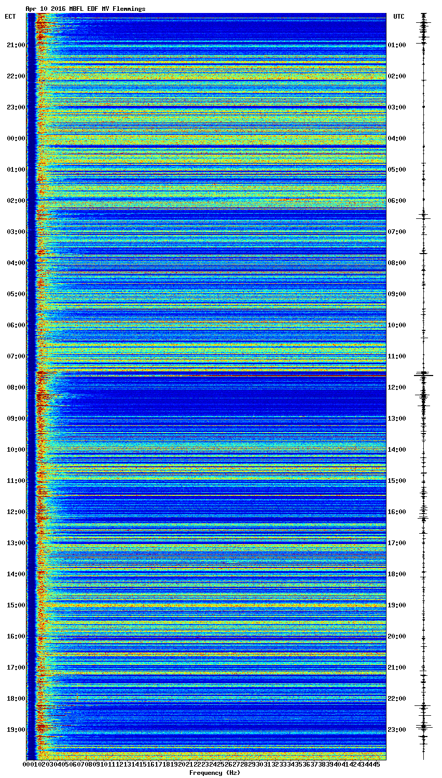
Task: Select the 19:00 label on the ECT axis
Action: [x=16, y=730]
